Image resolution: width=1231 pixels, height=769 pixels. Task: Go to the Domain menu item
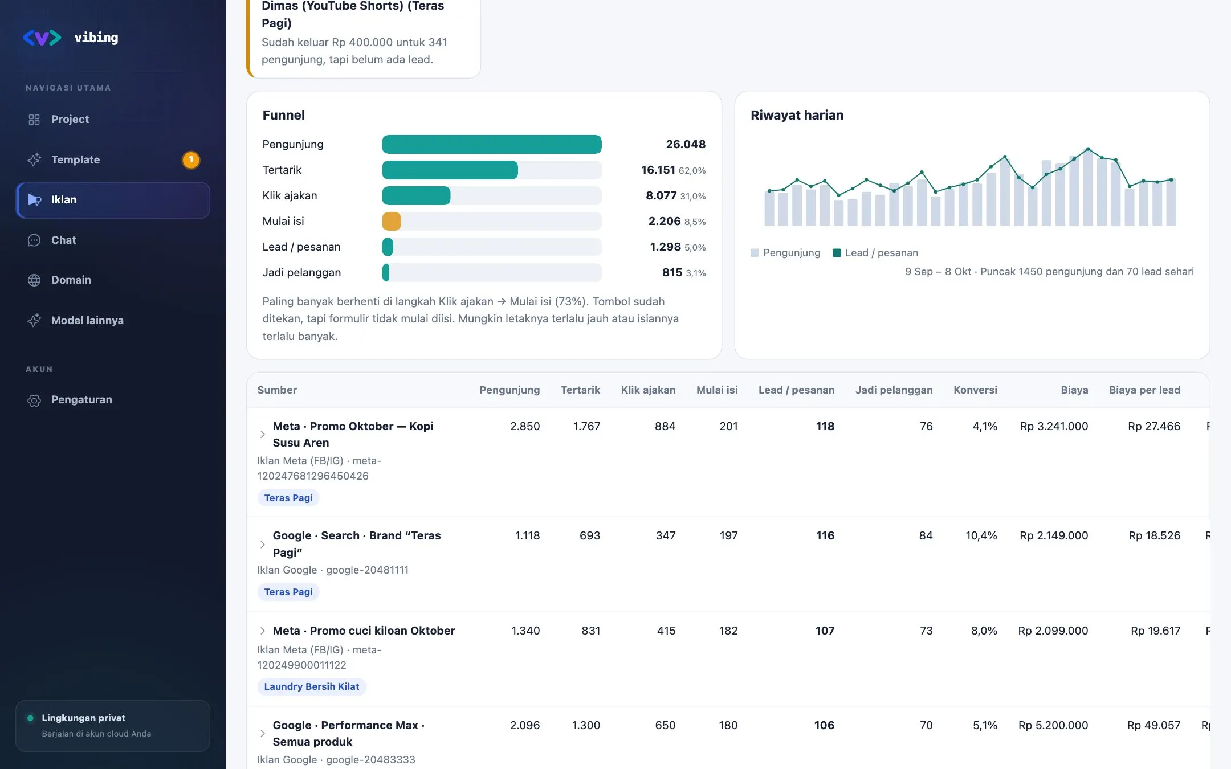pos(113,280)
